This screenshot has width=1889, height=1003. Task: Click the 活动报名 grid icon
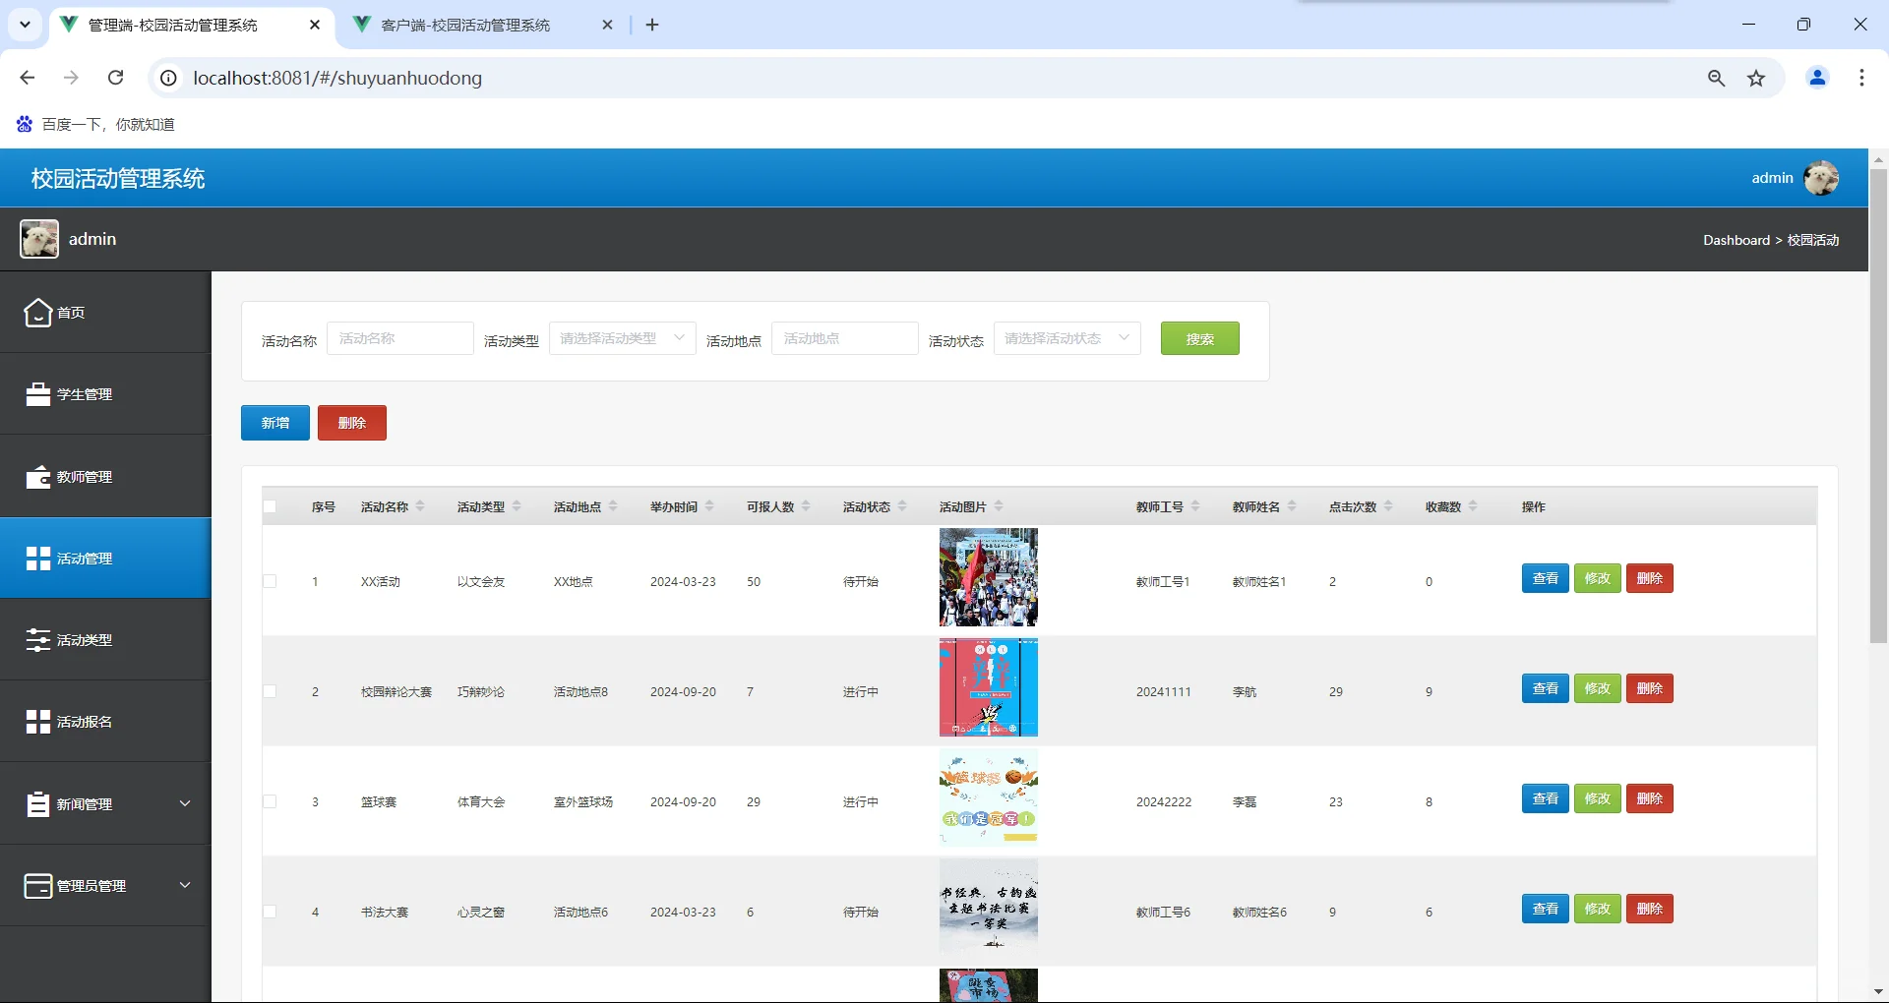[37, 722]
